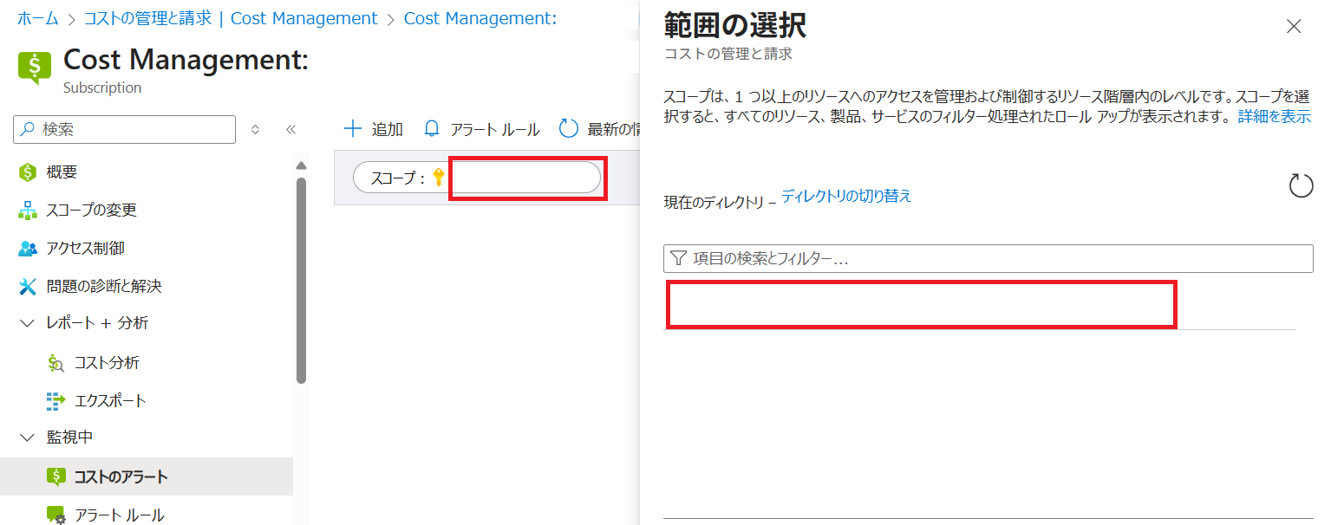Click the key icon in the scope pill
1331x525 pixels.
click(x=438, y=178)
